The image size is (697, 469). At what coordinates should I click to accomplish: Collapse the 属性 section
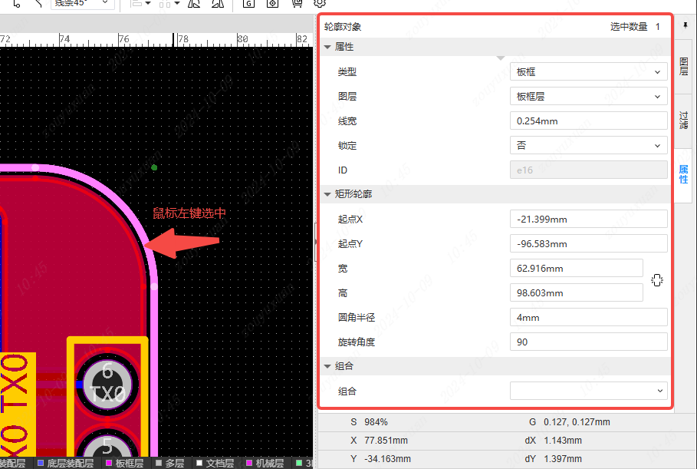tap(327, 47)
